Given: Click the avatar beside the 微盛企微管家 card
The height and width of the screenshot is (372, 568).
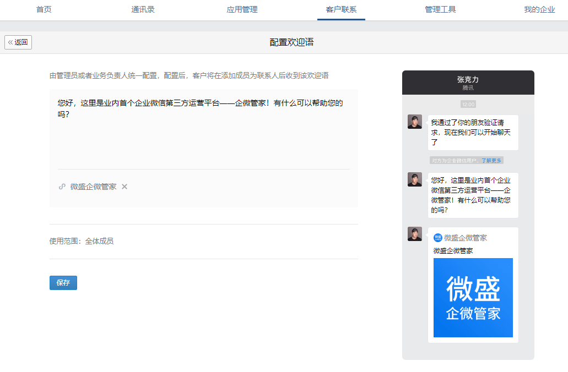Looking at the screenshot, I should 415,234.
